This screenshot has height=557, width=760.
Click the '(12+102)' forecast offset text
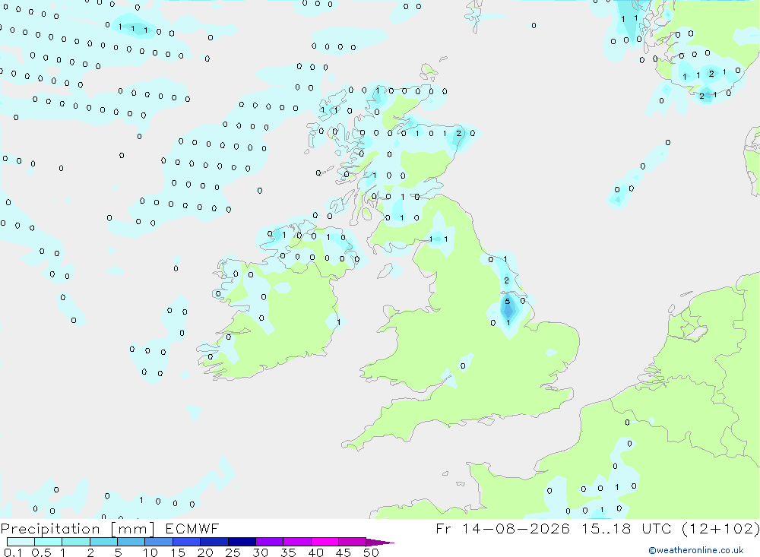720,528
